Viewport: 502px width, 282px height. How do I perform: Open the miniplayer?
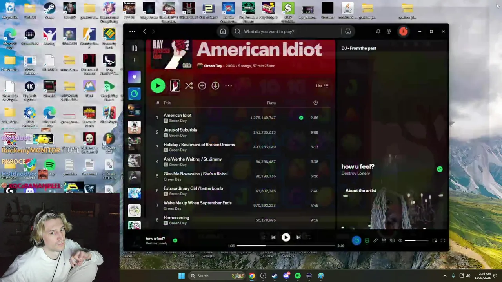(435, 240)
